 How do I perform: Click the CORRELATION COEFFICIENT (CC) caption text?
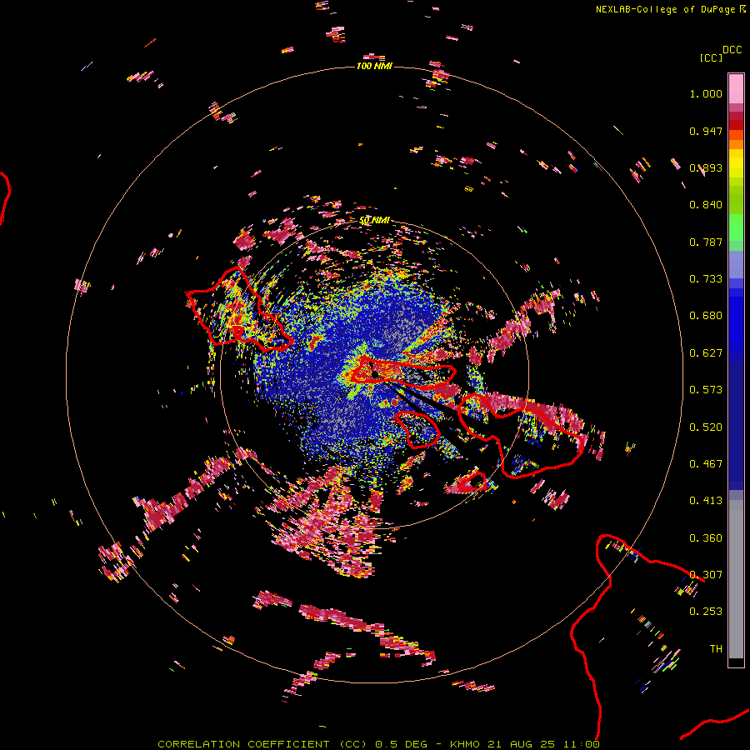click(262, 744)
